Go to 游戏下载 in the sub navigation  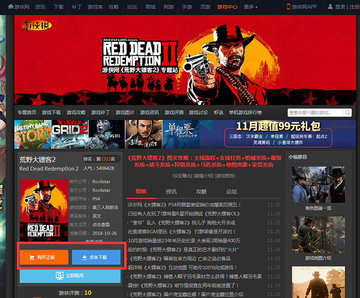52,112
